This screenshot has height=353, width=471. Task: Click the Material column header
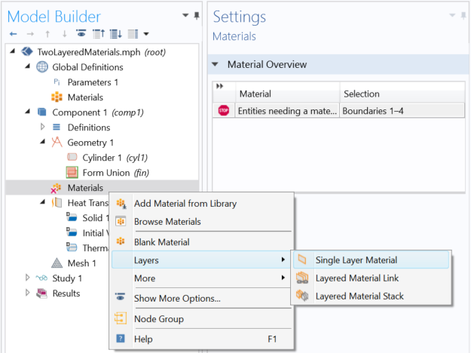pyautogui.click(x=287, y=94)
